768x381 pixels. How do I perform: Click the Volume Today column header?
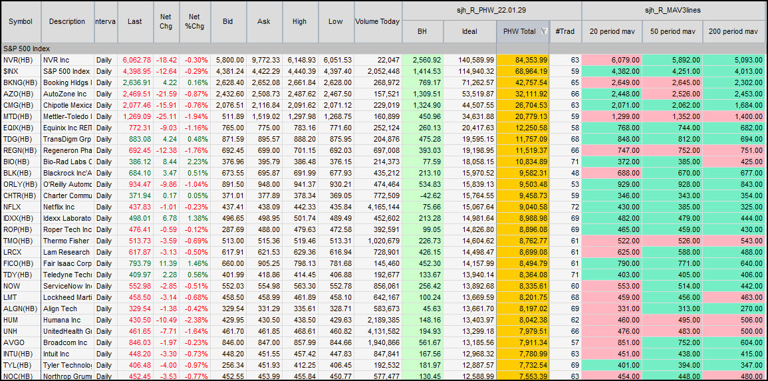point(378,21)
